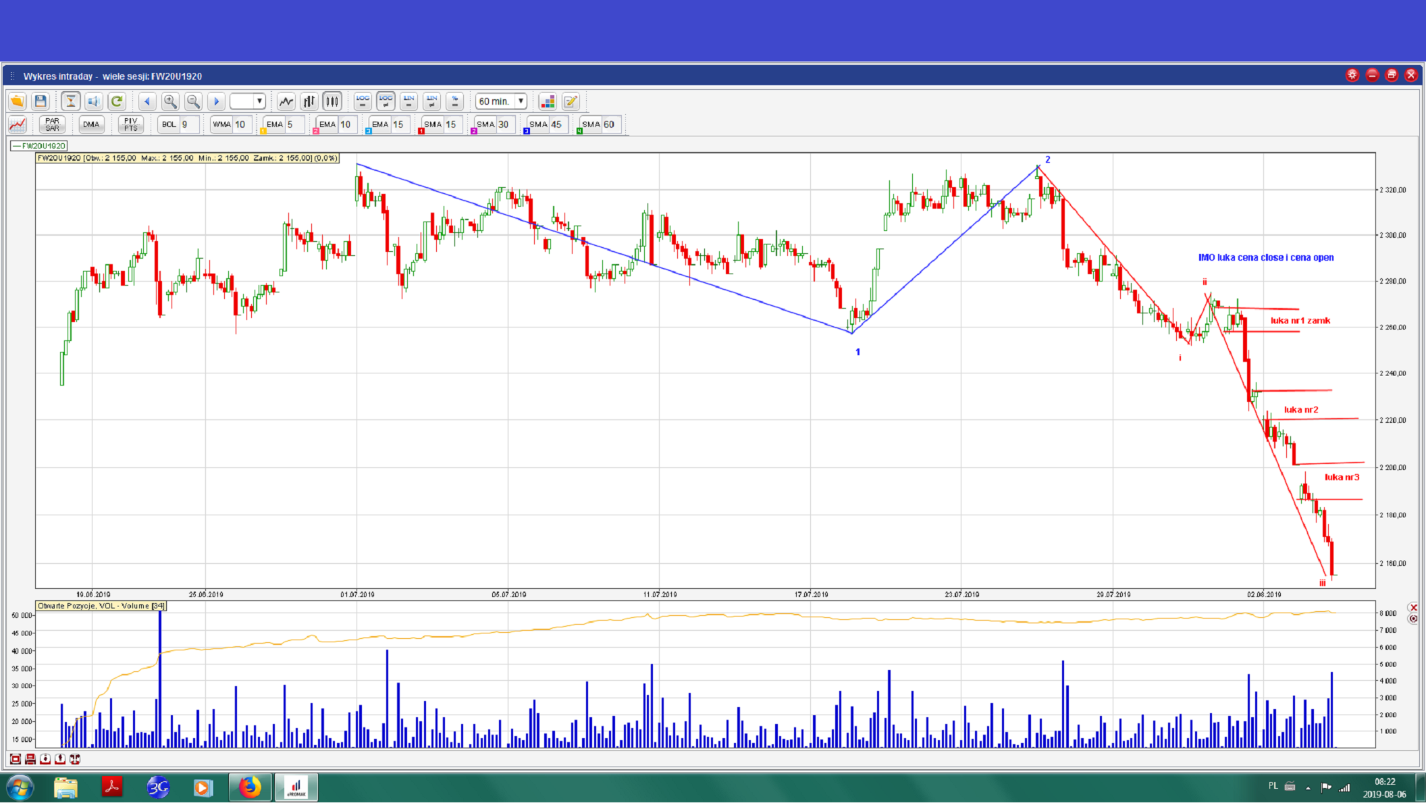Click the green refresh arrow icon

coord(117,101)
